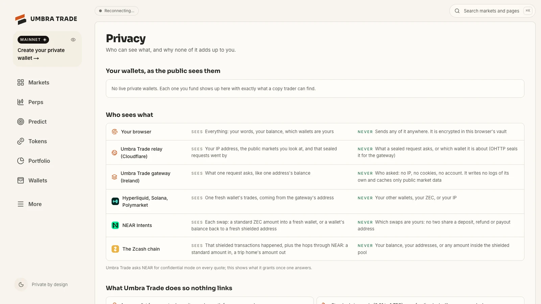Image resolution: width=541 pixels, height=304 pixels.
Task: Select the 'Hyperliquid, Solana, Polymarket' label
Action: 145,201
